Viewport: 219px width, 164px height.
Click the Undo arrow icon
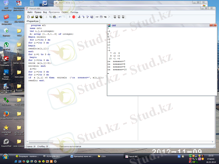click(x=60, y=17)
